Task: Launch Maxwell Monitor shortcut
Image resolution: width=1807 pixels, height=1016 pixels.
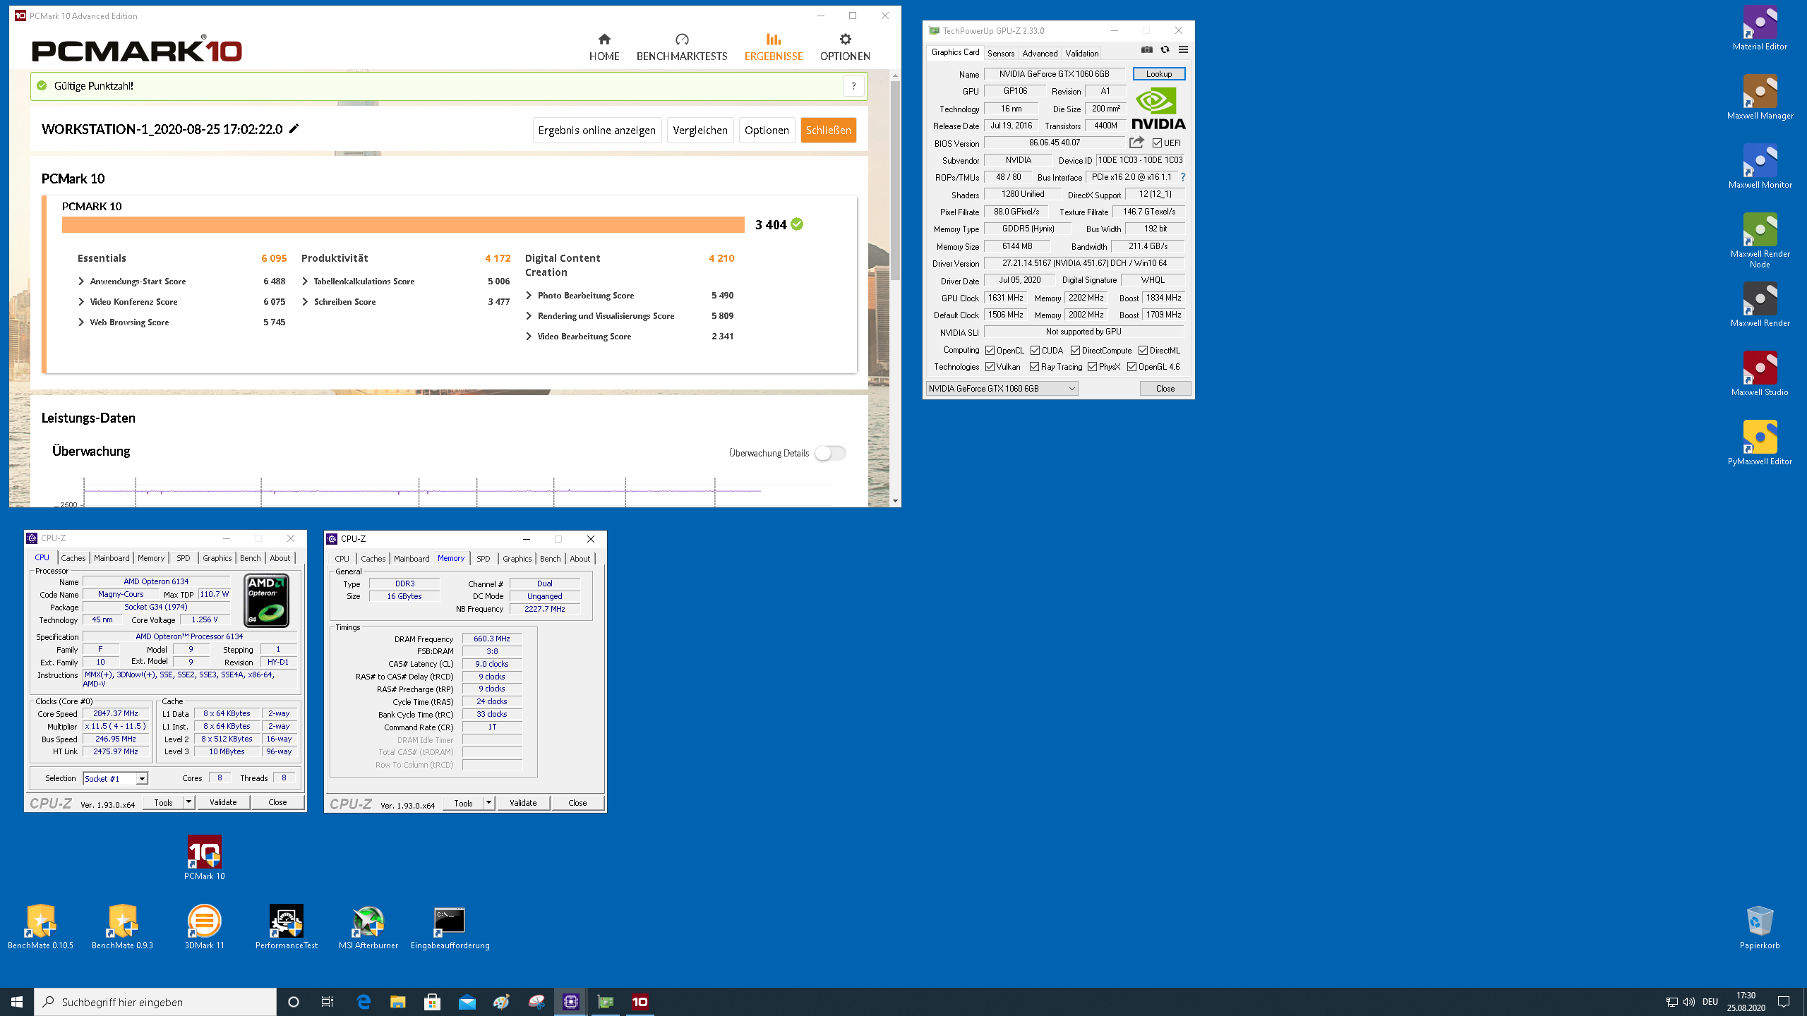Action: click(1760, 167)
